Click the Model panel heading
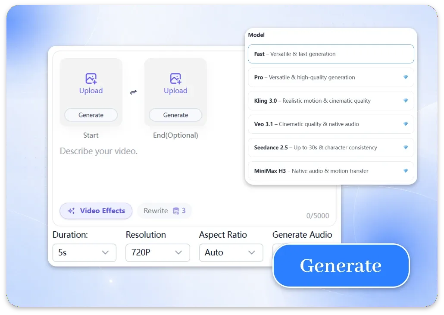 pos(256,35)
